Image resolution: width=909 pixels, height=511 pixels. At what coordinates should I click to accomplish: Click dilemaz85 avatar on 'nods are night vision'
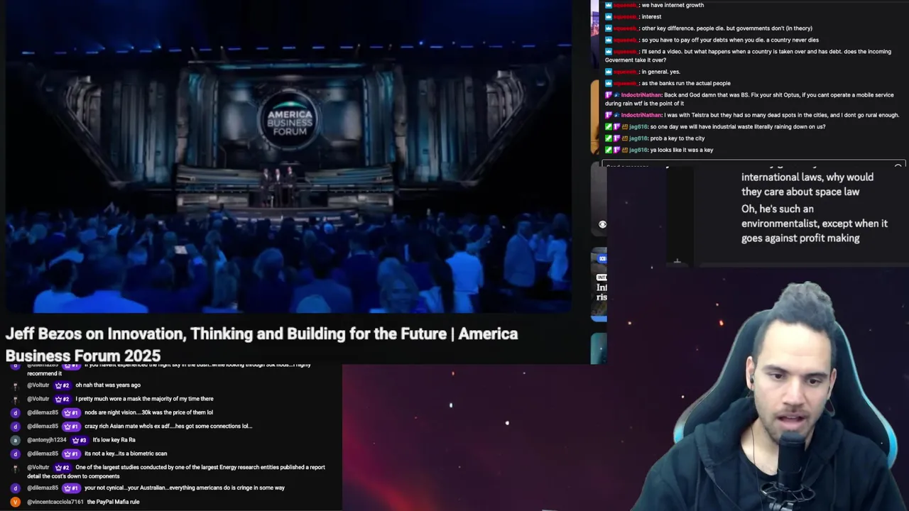(x=15, y=412)
